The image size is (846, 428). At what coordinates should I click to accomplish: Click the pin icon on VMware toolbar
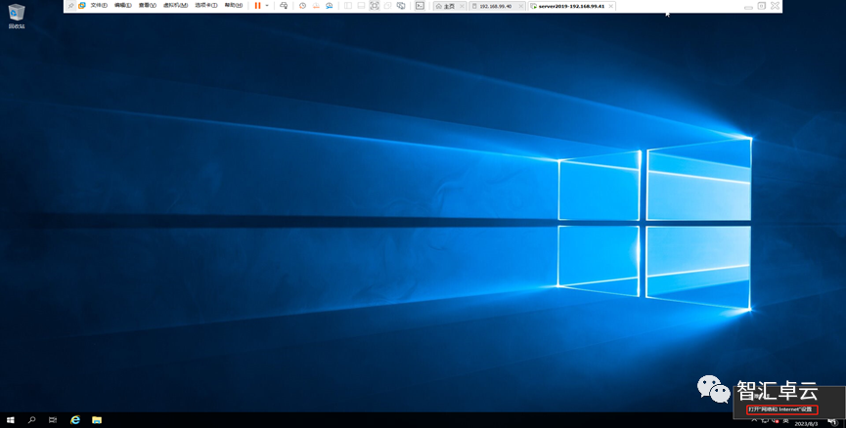(70, 6)
